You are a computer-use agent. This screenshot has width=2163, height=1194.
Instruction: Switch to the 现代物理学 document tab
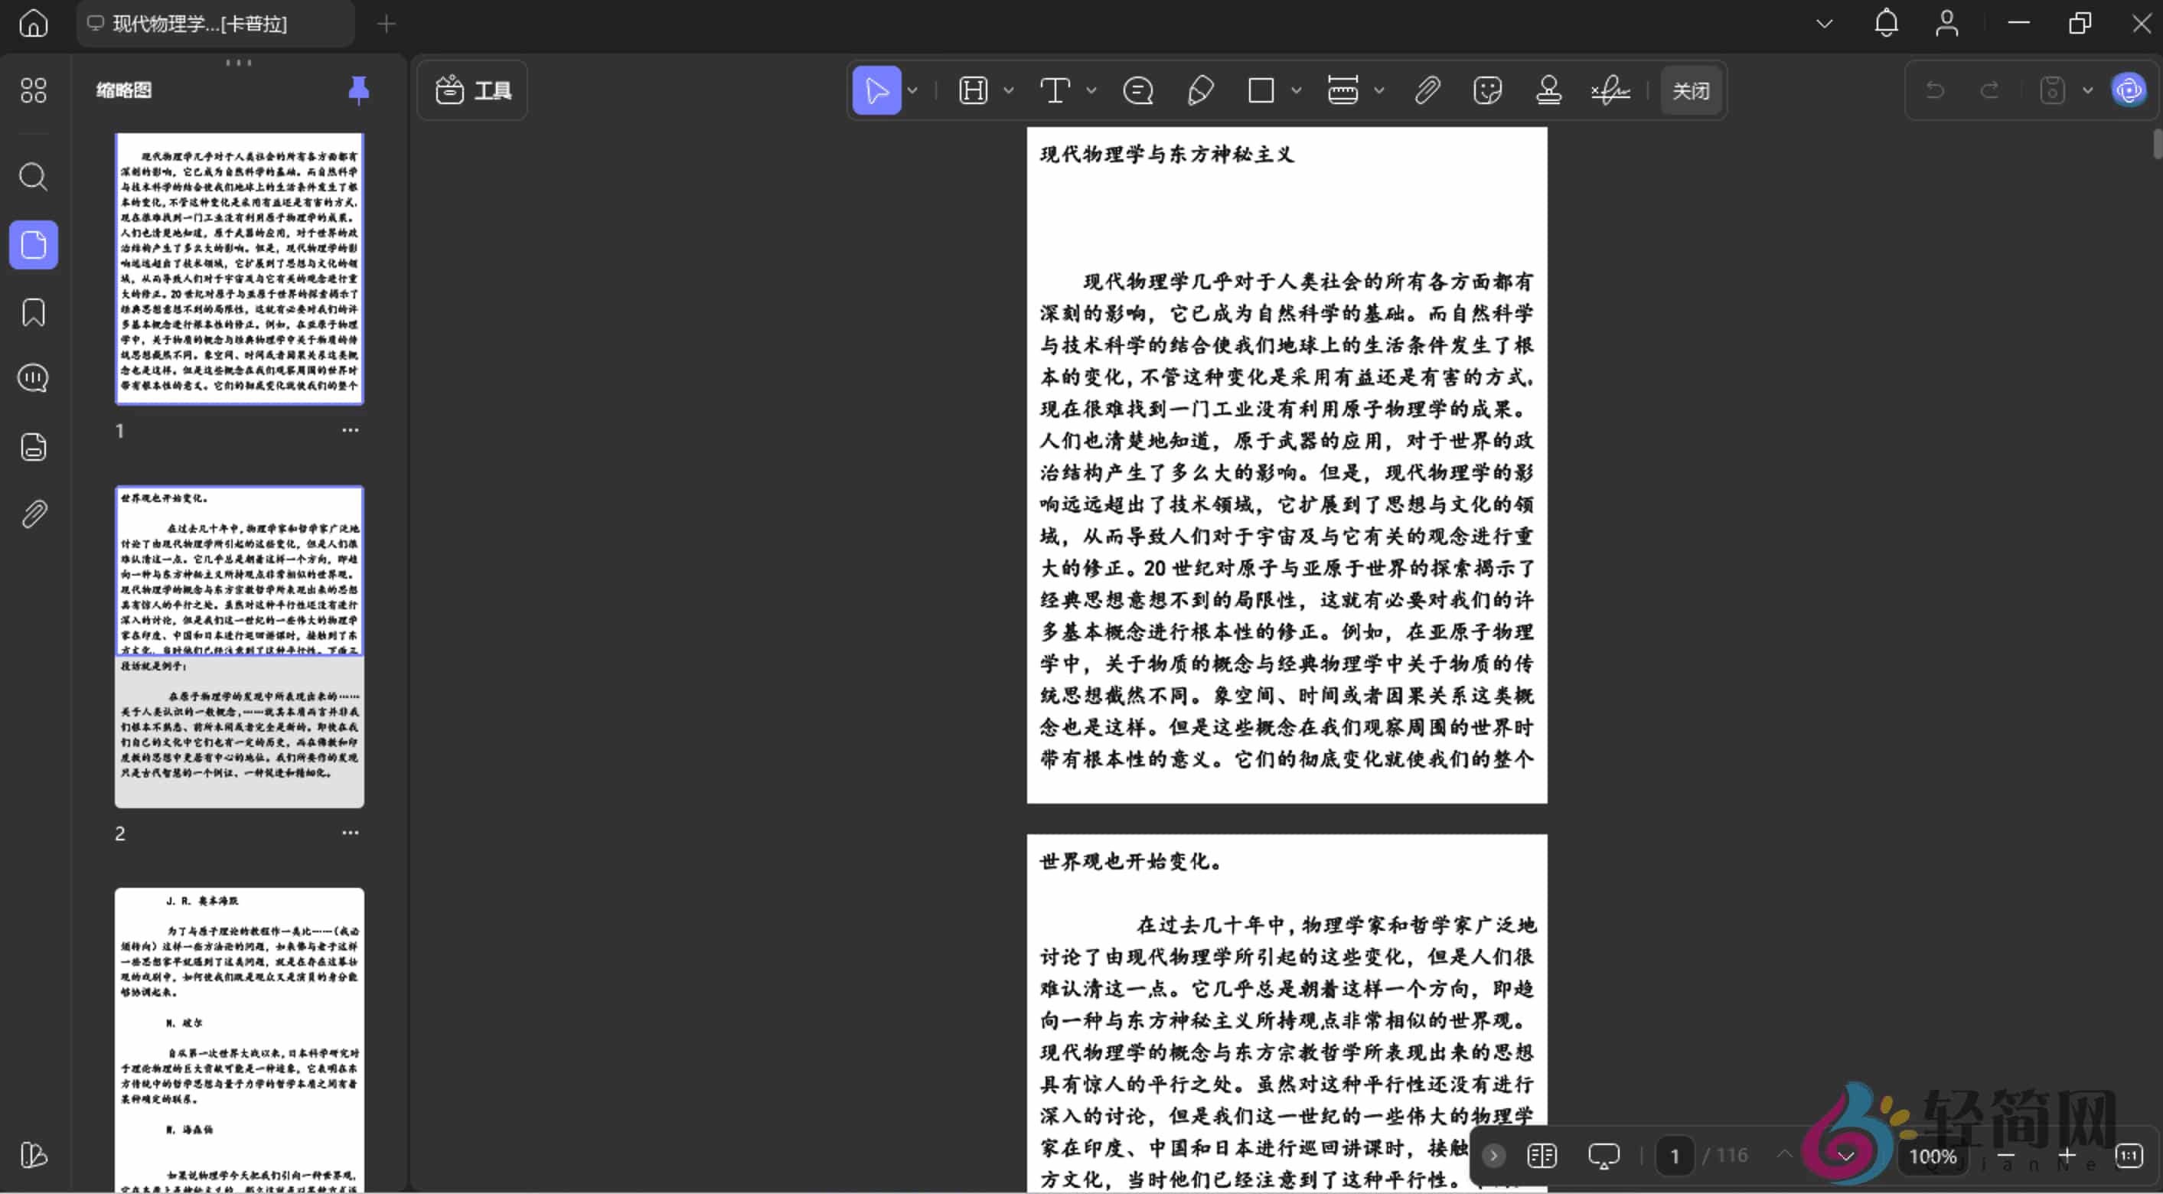click(x=215, y=24)
